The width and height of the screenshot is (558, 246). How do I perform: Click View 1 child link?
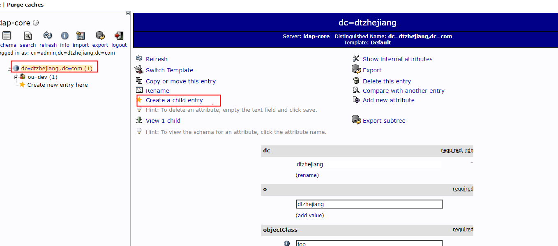[163, 121]
